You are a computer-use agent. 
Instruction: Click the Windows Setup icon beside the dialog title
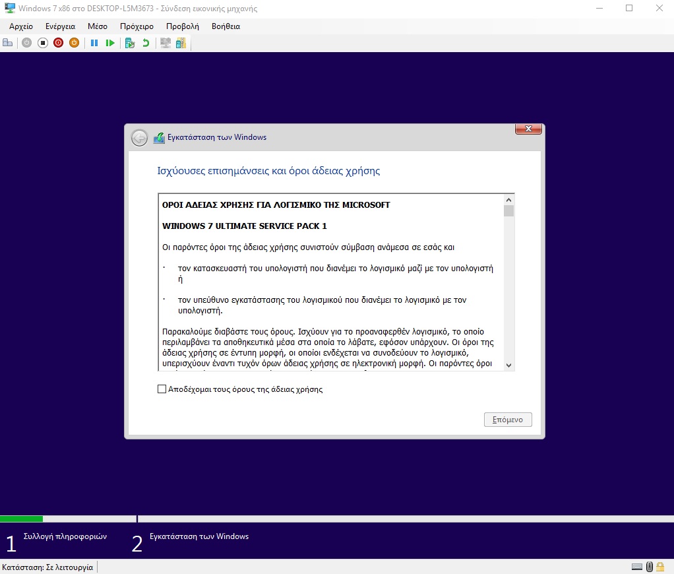click(159, 138)
